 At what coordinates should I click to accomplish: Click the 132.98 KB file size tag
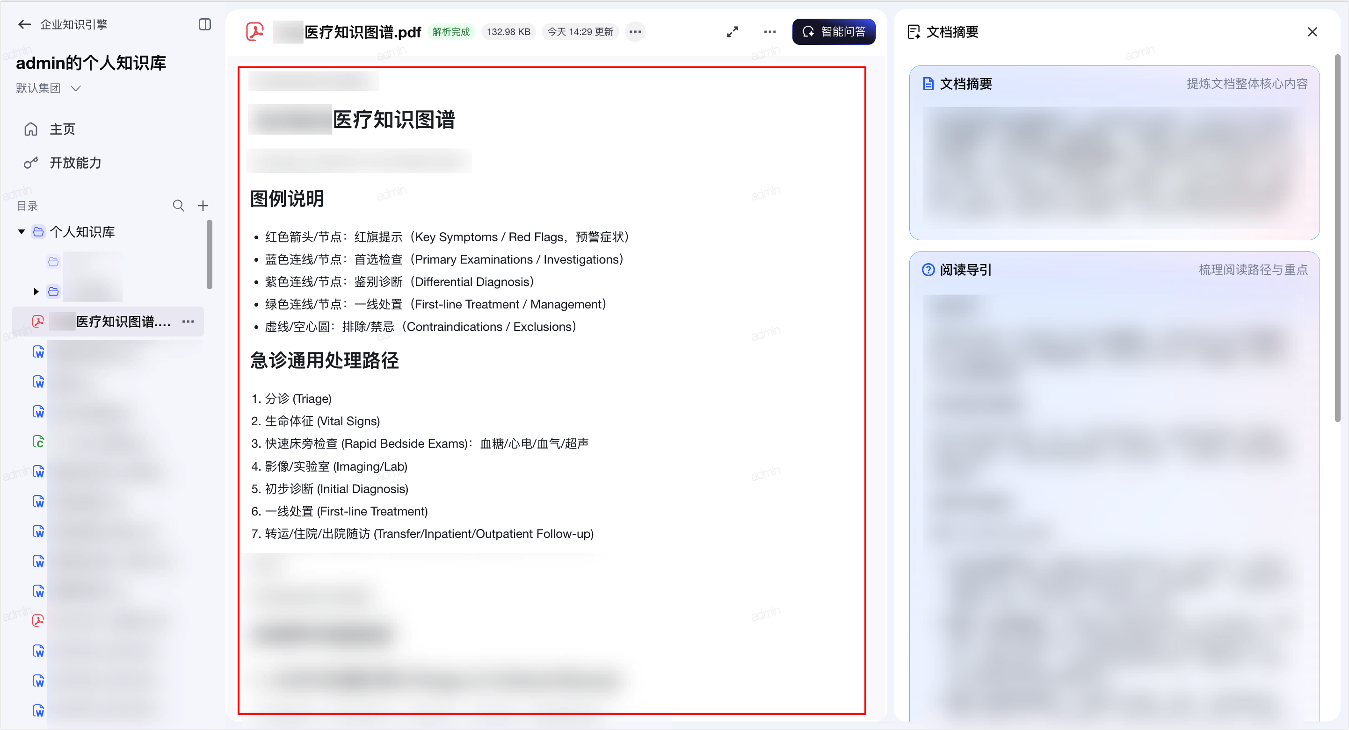click(508, 32)
